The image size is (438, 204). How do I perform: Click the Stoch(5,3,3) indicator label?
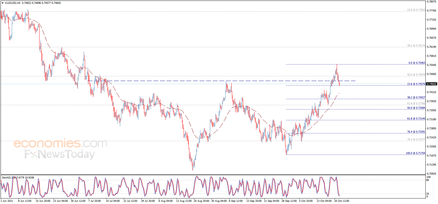click(9, 178)
